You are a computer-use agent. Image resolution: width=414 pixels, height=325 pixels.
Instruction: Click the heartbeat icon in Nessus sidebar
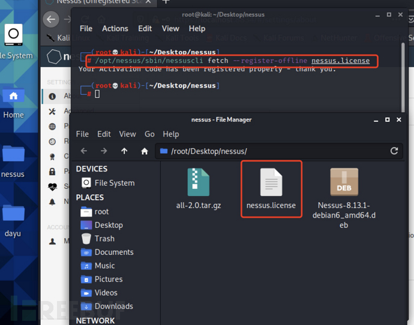[52, 186]
